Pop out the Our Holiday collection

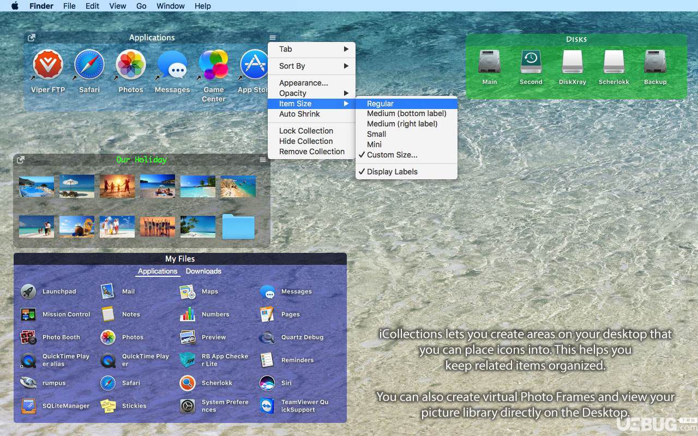coord(21,160)
